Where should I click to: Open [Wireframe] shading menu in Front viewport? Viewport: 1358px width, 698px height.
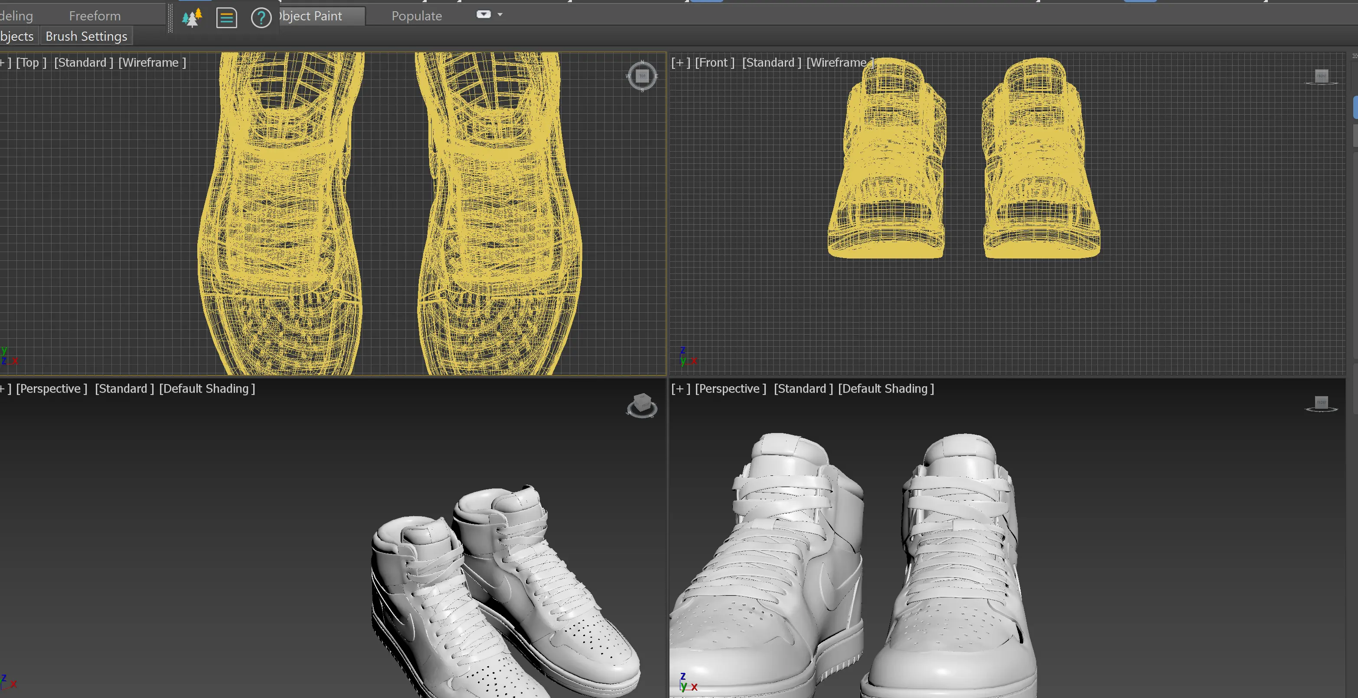840,63
